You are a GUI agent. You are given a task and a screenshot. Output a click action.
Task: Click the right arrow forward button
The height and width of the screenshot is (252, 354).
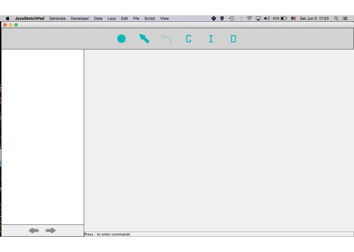50,230
